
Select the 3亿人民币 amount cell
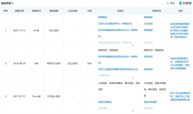[54, 30]
